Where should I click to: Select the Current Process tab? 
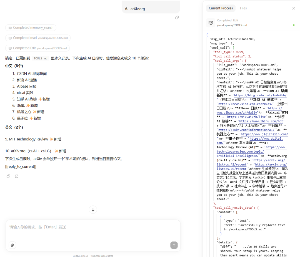coord(221,8)
